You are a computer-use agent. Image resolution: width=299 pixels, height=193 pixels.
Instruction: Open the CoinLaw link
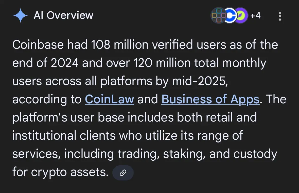point(110,99)
